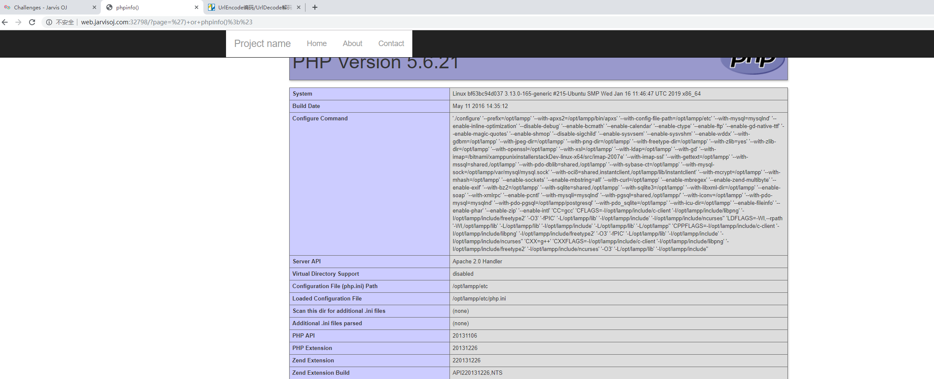Click the Jarvis OJ tab favicon
934x379 pixels.
click(7, 7)
